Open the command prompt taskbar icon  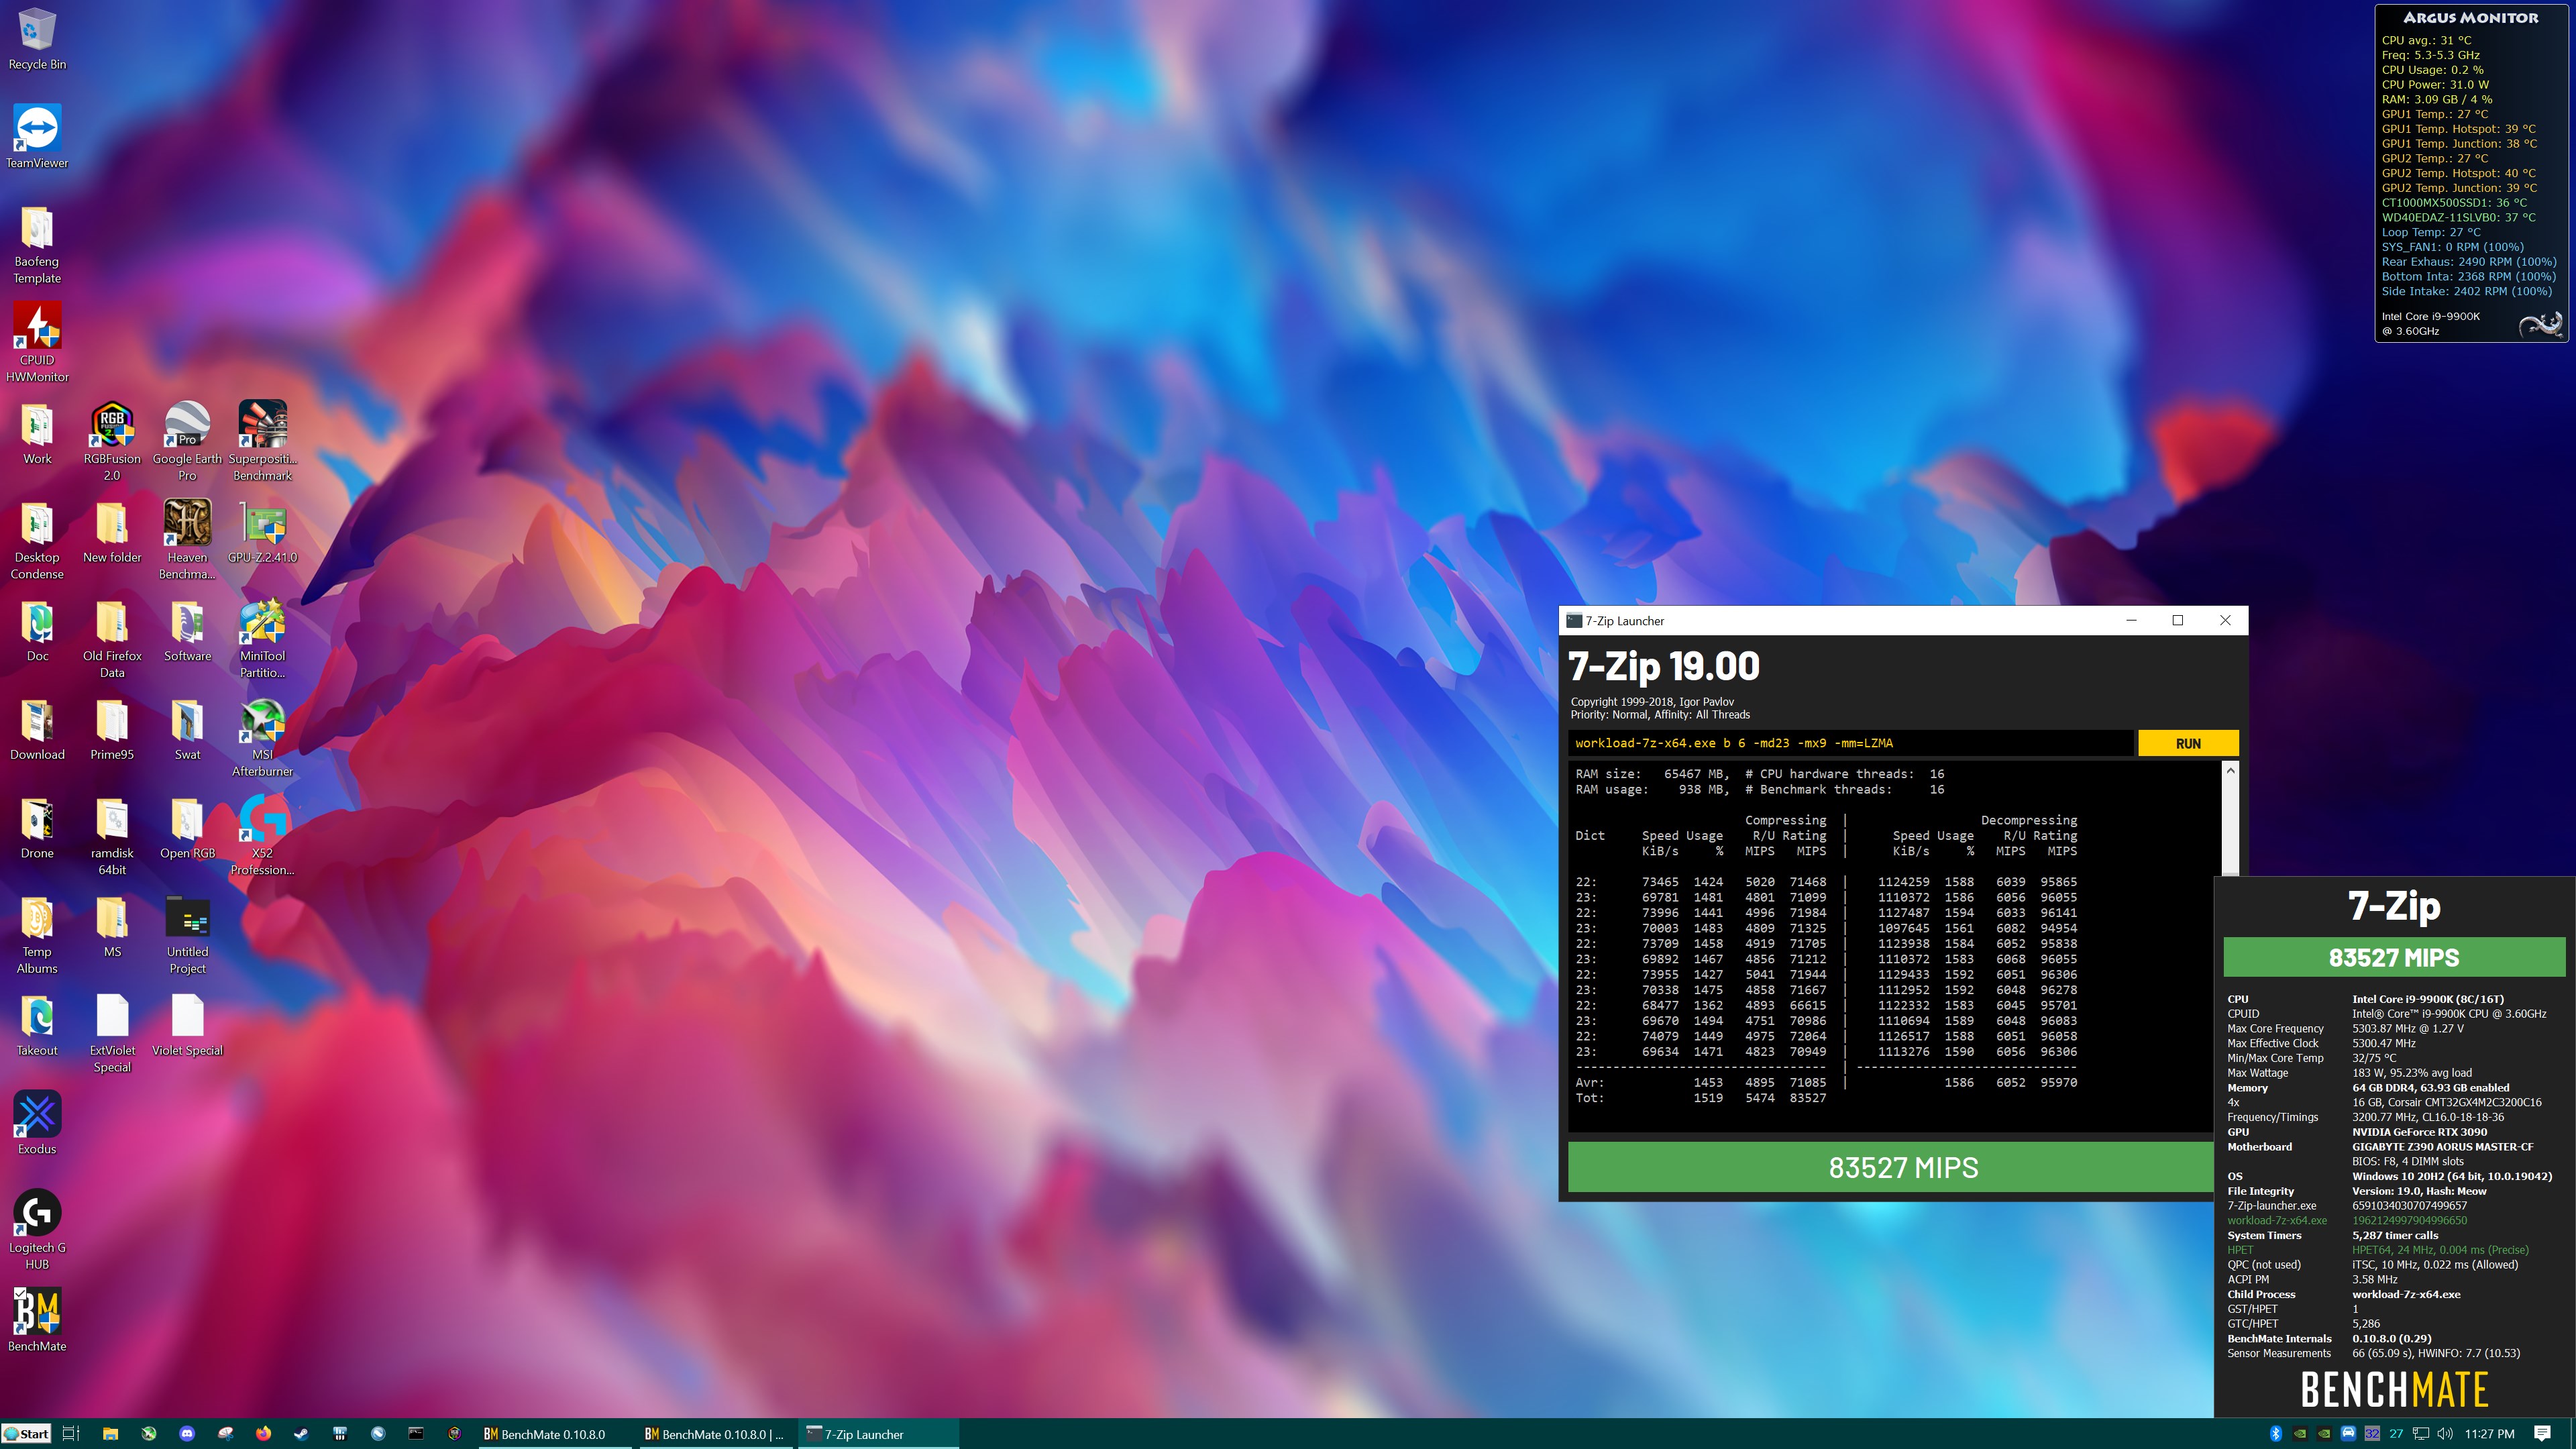416,1434
